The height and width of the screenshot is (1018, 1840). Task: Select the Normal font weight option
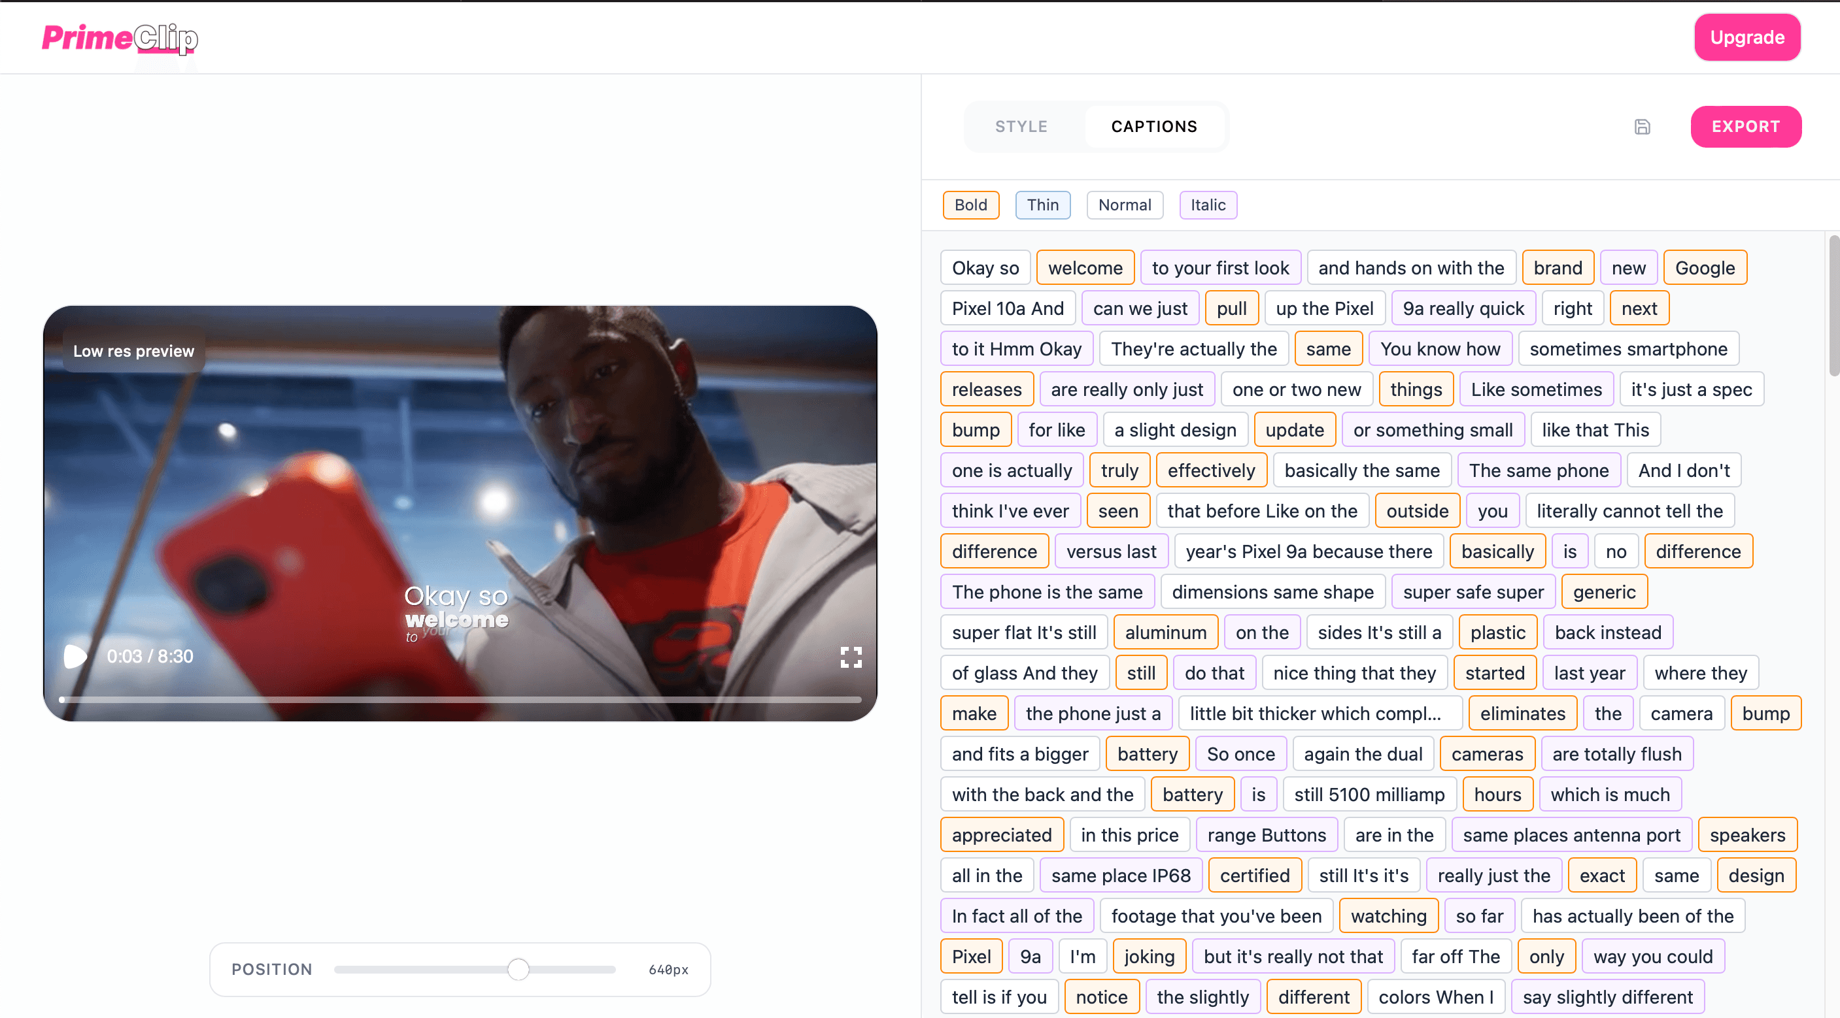(x=1125, y=205)
